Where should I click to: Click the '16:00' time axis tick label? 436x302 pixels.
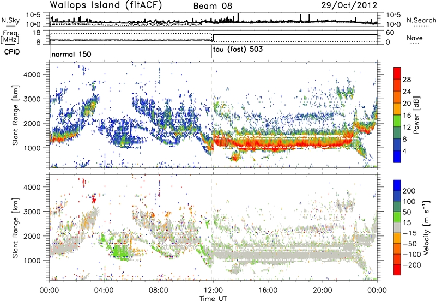coord(268,291)
